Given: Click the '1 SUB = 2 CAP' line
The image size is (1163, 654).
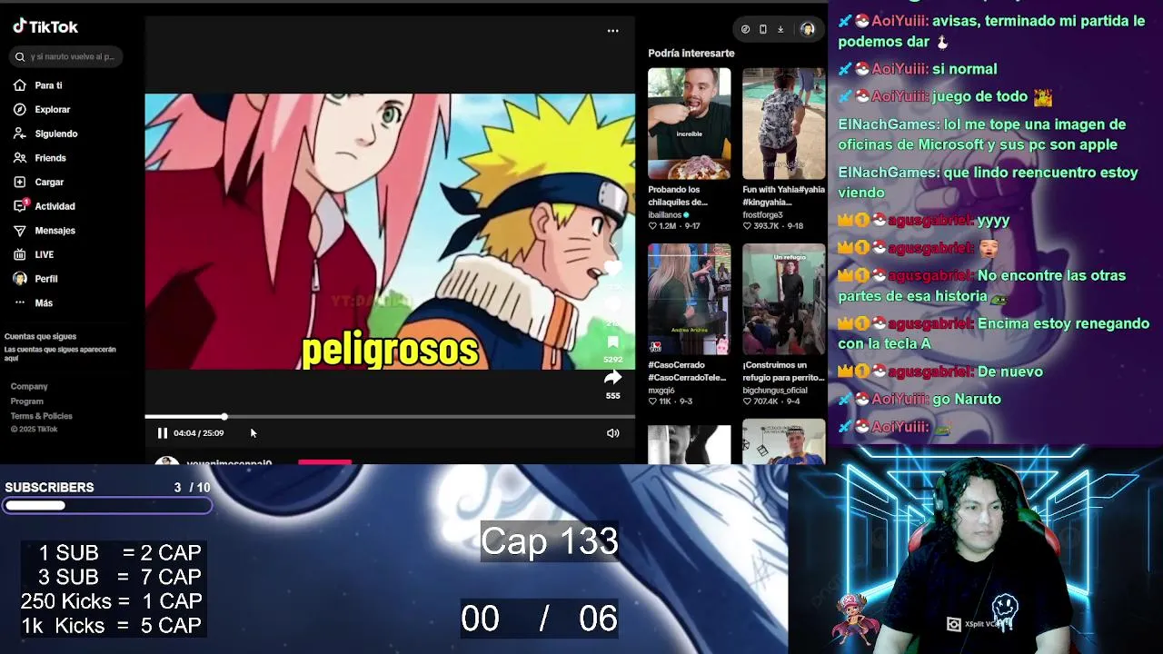Looking at the screenshot, I should tap(119, 552).
